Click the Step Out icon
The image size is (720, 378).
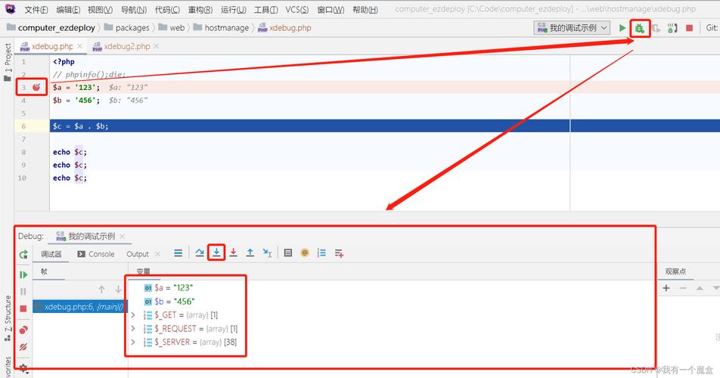point(250,253)
